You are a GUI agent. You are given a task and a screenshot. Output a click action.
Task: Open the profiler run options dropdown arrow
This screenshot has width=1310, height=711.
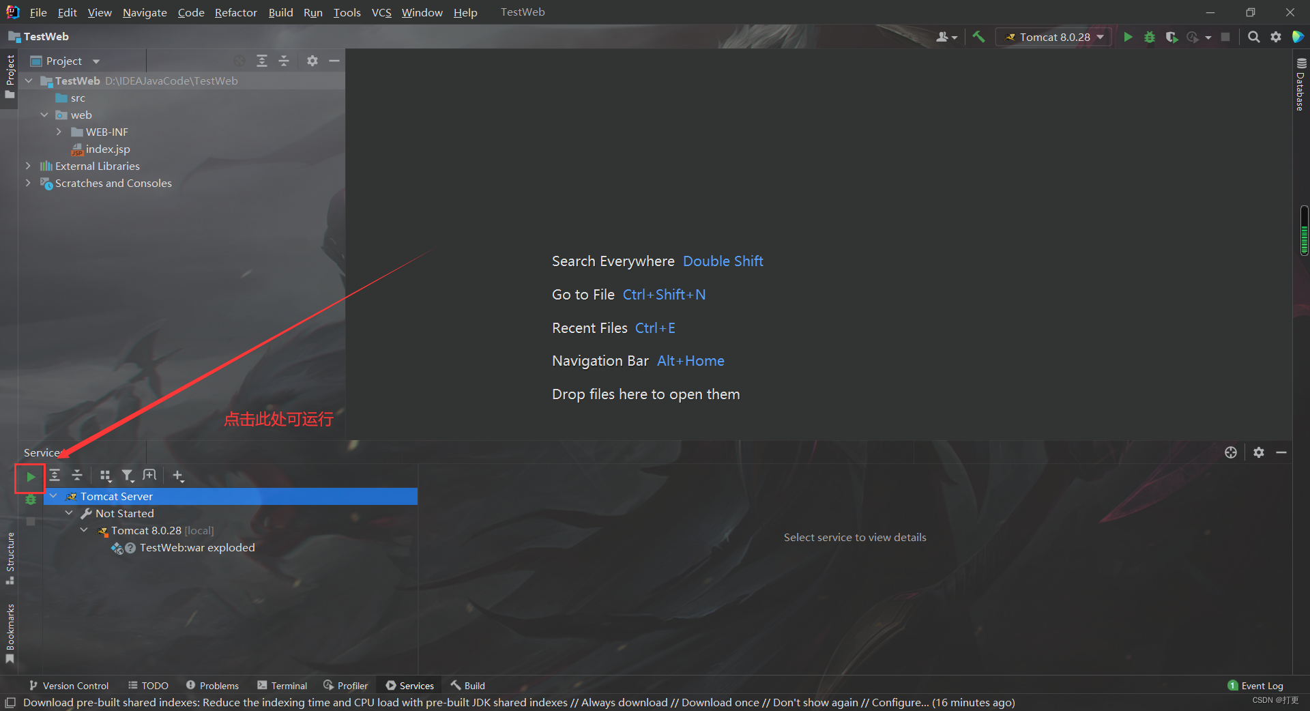coord(1208,38)
